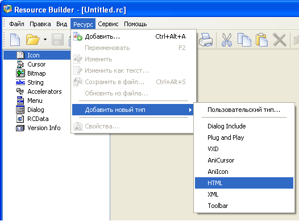Click the Переименовать menu entry

[134, 48]
